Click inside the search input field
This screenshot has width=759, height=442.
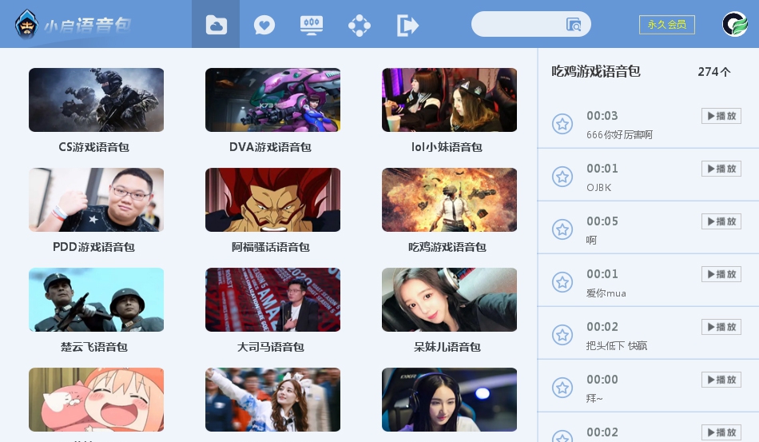tap(531, 24)
